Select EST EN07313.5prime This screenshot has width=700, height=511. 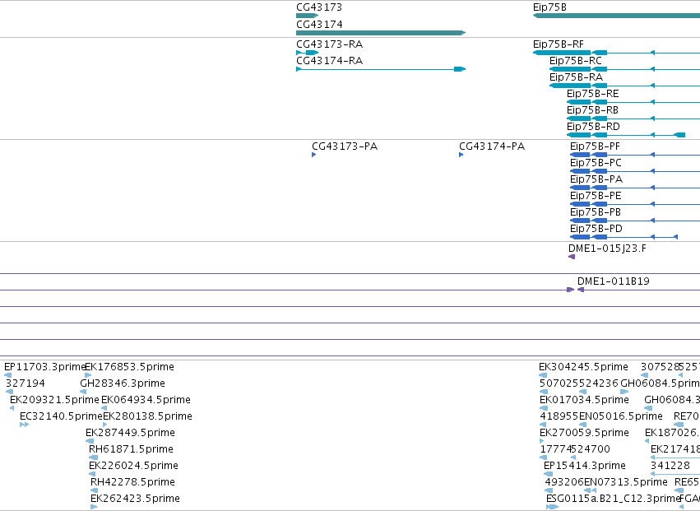pyautogui.click(x=626, y=483)
